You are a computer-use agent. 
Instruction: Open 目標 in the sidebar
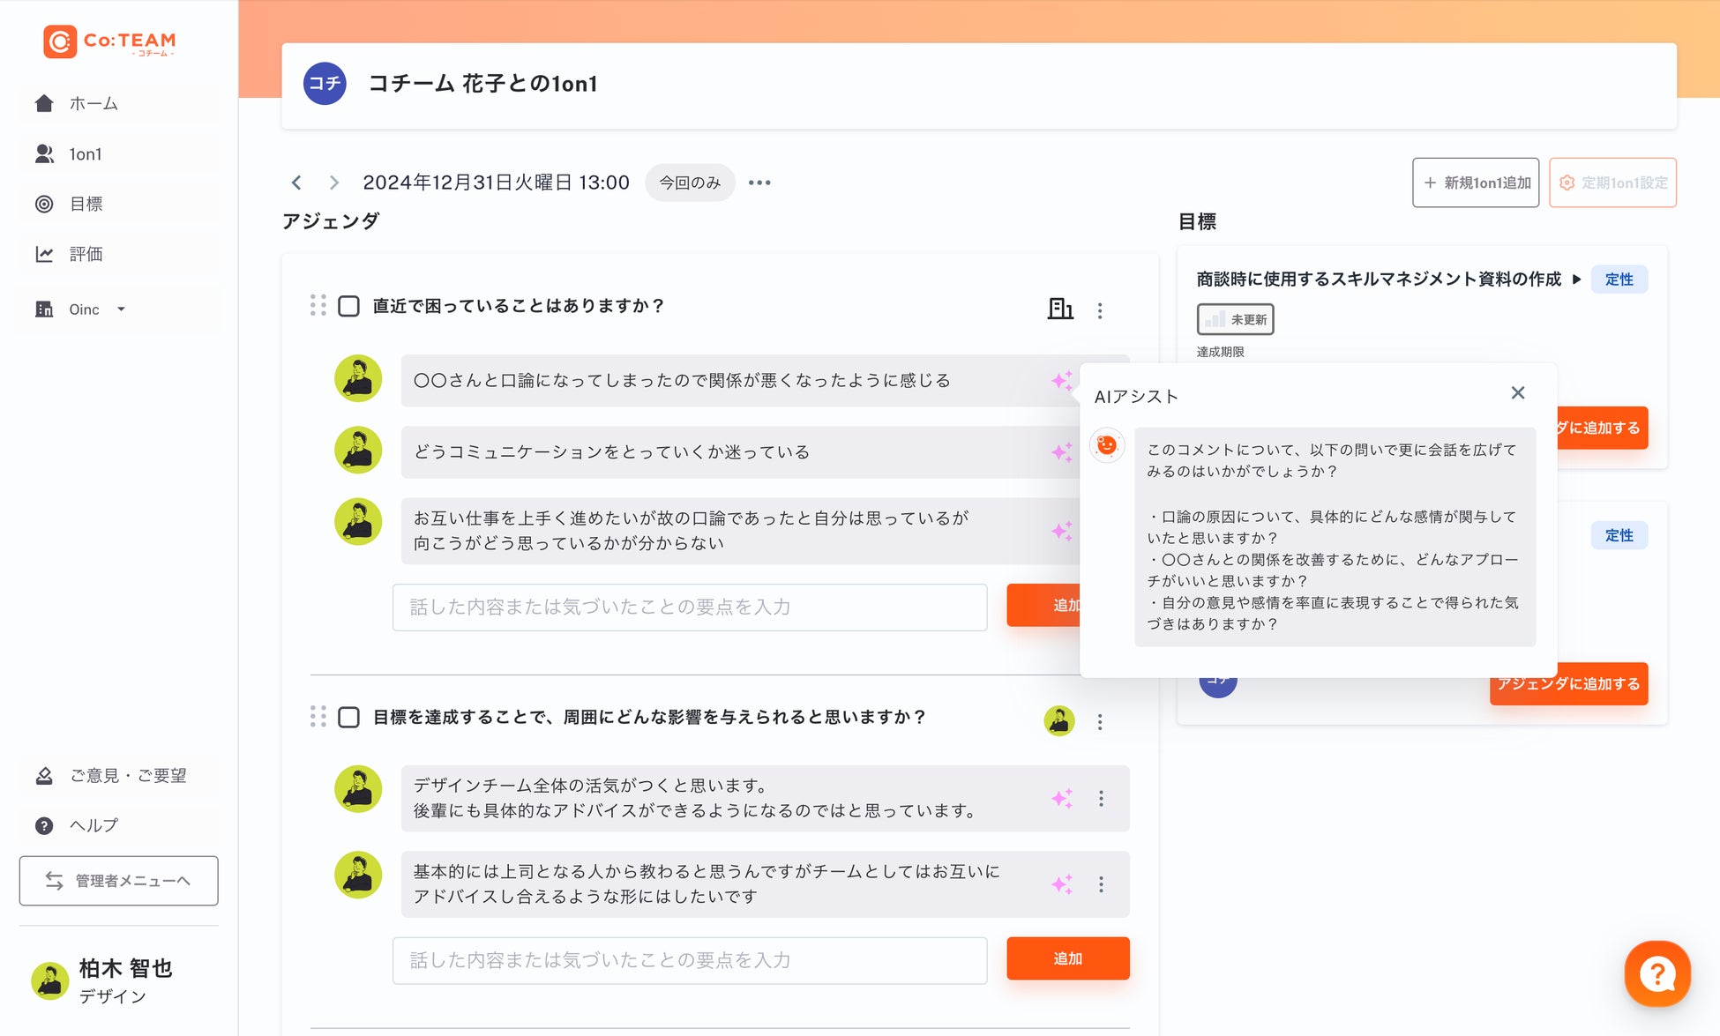coord(86,205)
